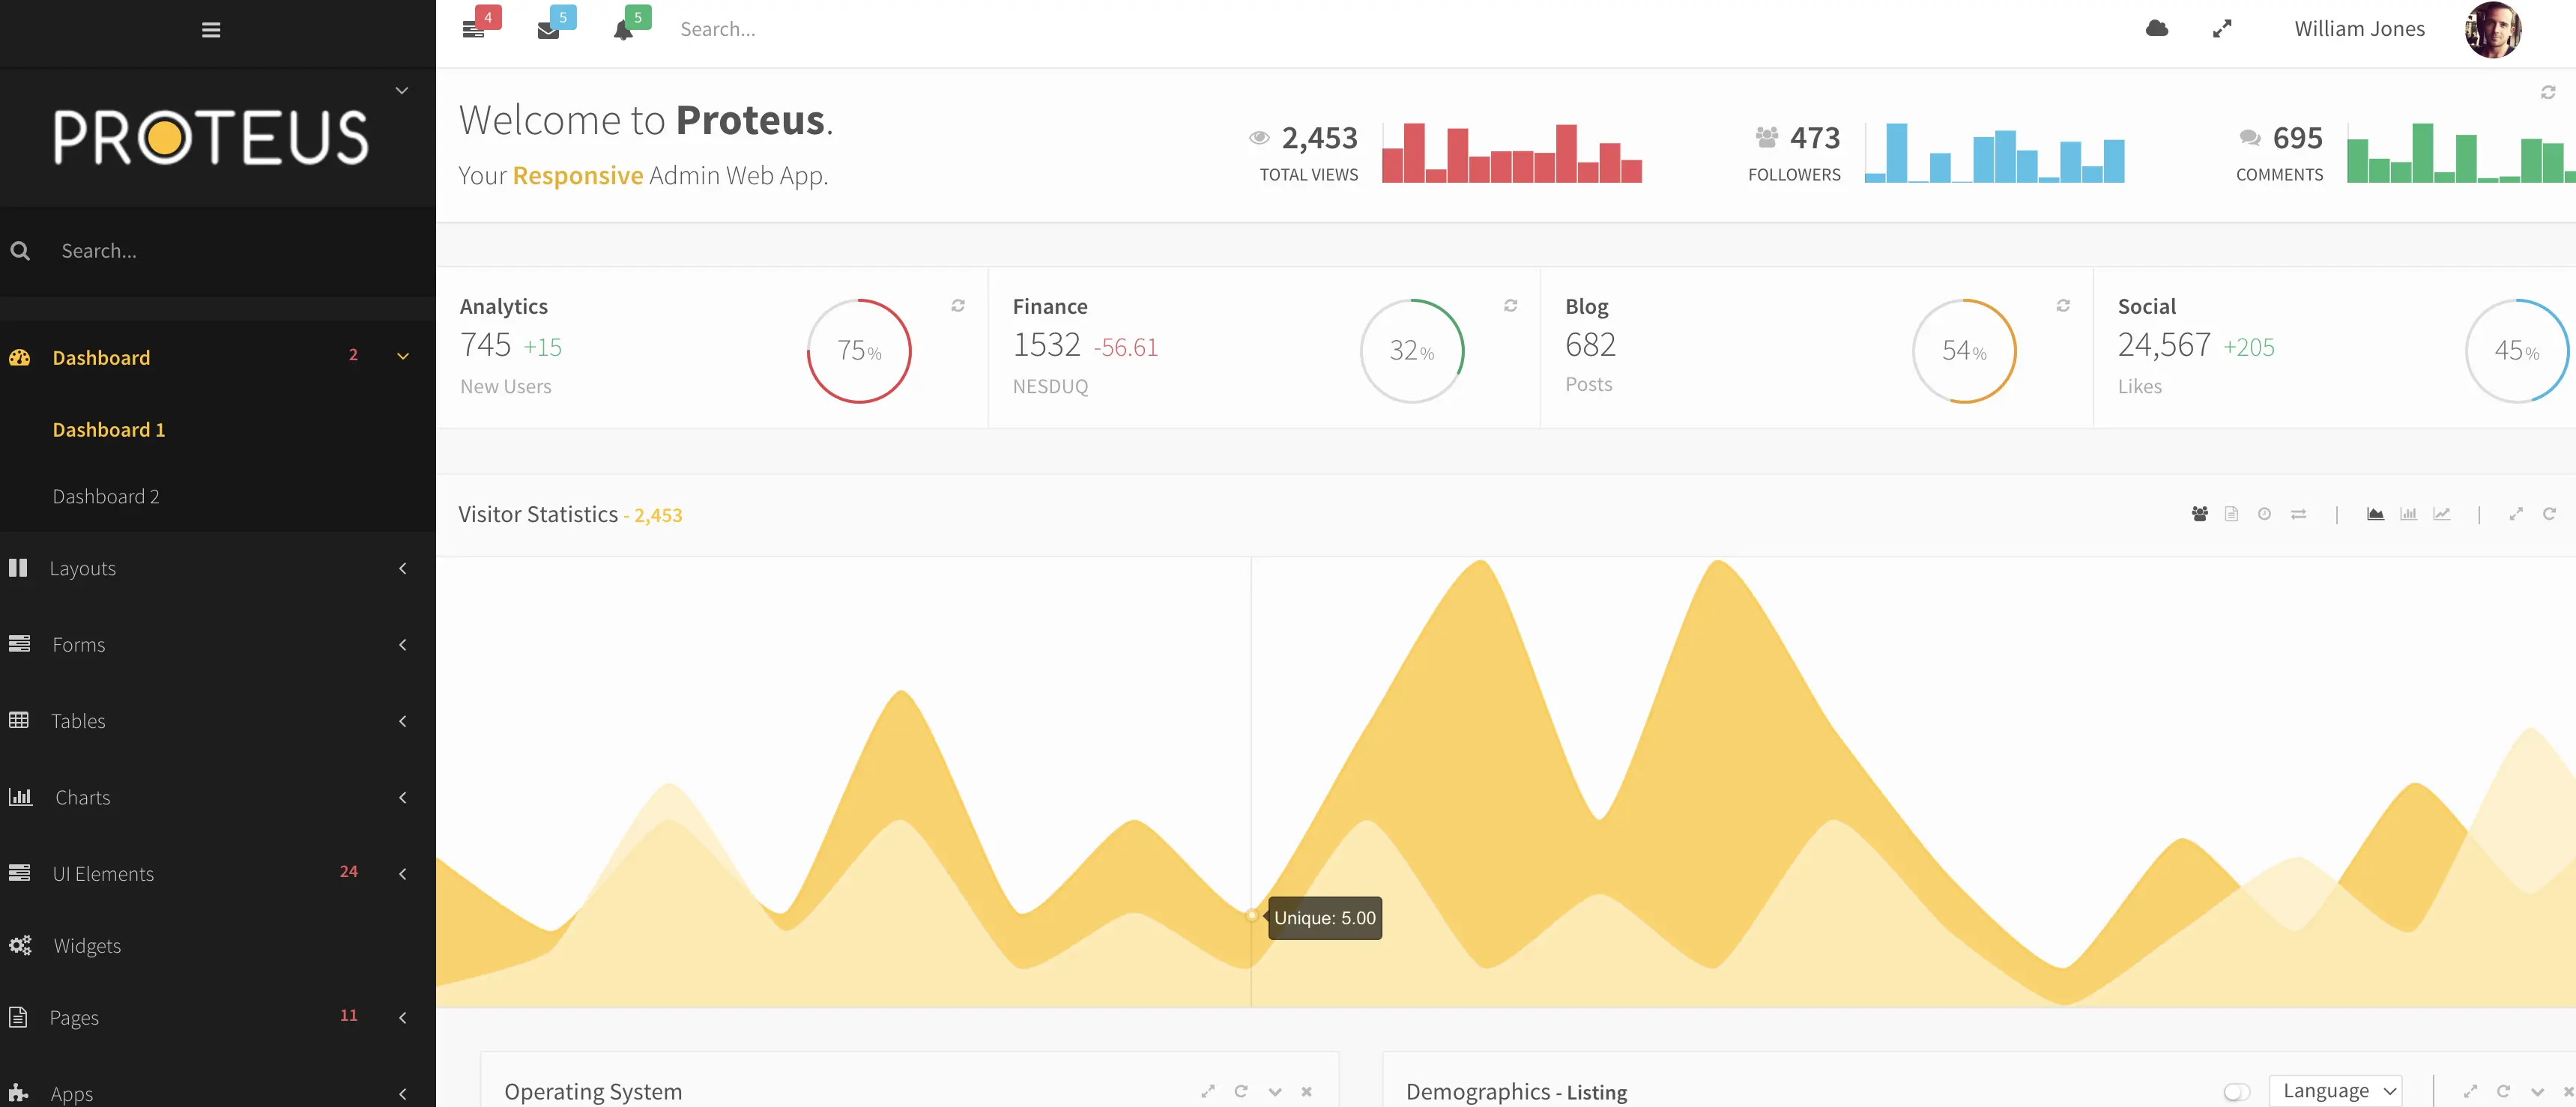Click the Analytics 75% progress circle

click(x=859, y=351)
